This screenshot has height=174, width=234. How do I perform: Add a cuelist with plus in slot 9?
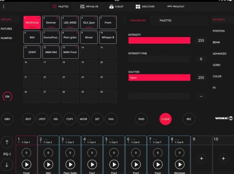[201, 158]
